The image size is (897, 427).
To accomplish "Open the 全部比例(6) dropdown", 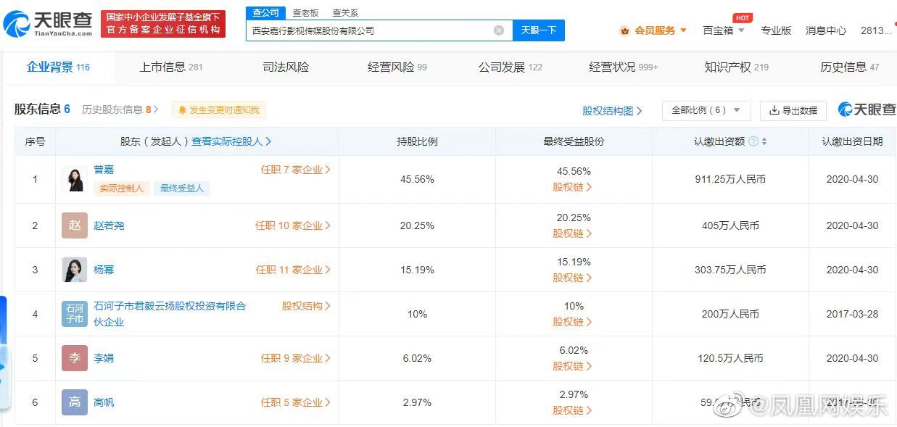I will pyautogui.click(x=706, y=110).
